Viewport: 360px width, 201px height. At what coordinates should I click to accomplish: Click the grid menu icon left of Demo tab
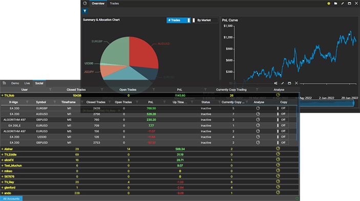5,83
